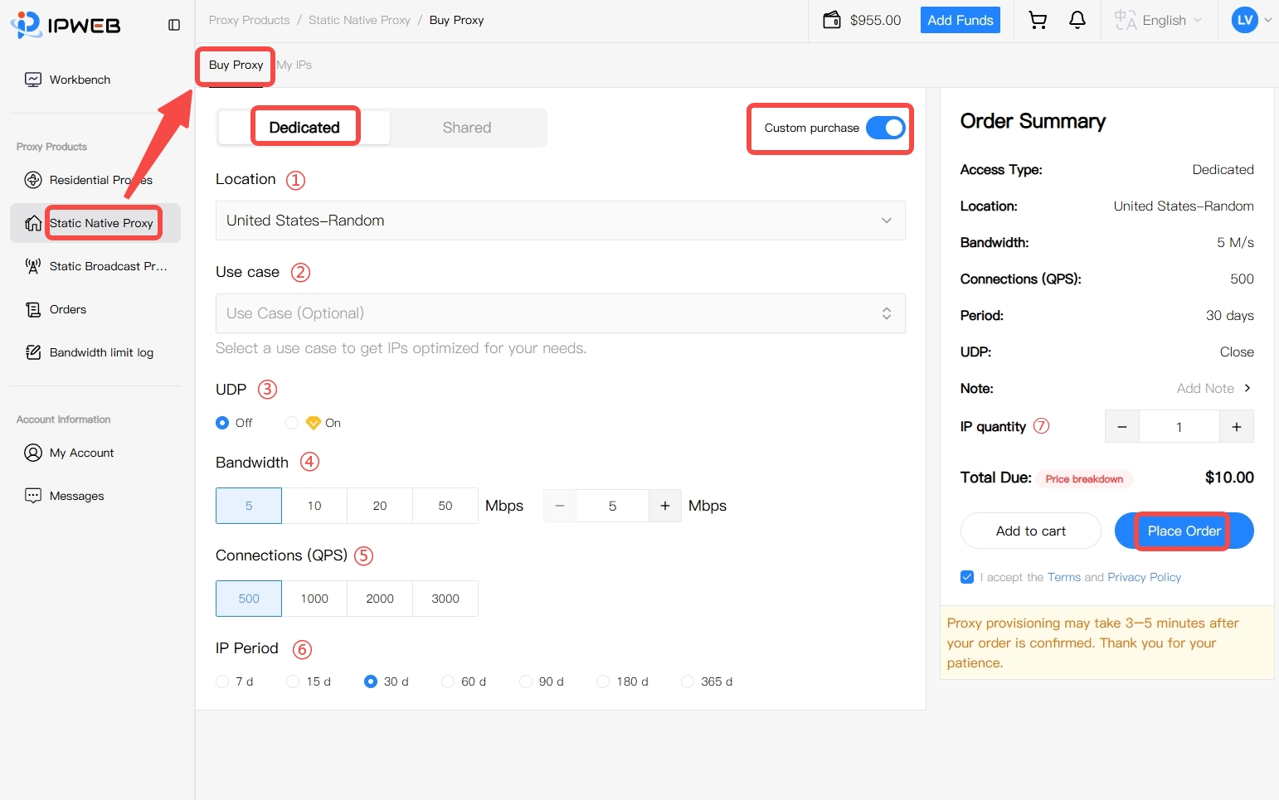Decrease custom bandwidth Mbps value

(560, 506)
